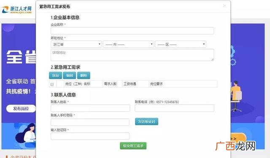Click the 删除 button
This screenshot has width=270, height=158.
point(84,75)
